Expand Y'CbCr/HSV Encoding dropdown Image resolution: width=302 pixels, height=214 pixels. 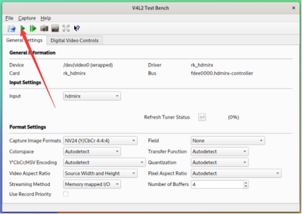(104, 162)
